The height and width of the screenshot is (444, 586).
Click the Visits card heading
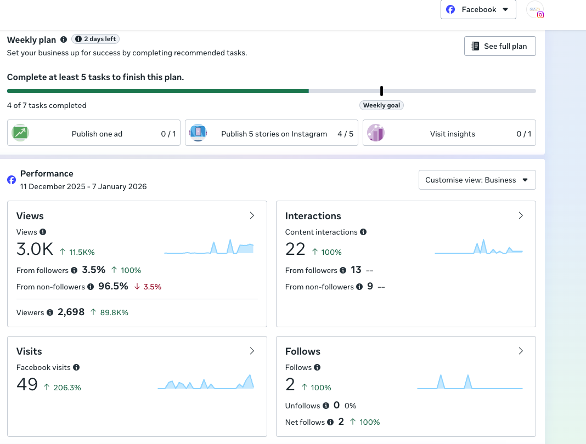(29, 351)
